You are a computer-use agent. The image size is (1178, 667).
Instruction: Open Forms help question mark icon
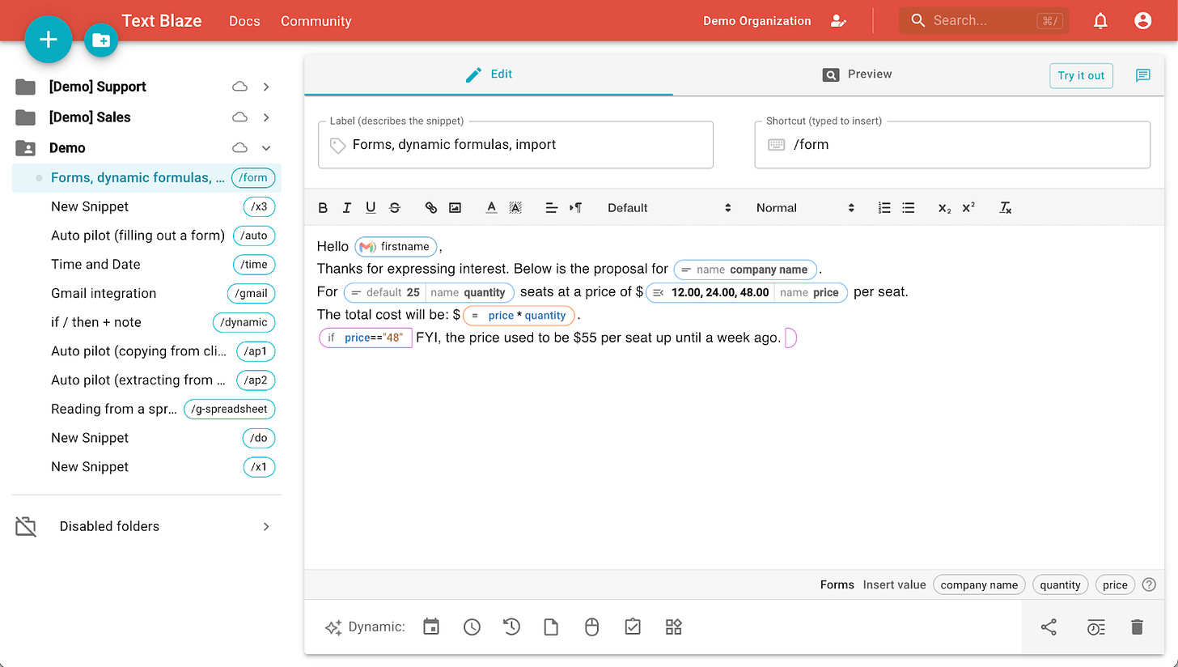pos(1149,584)
